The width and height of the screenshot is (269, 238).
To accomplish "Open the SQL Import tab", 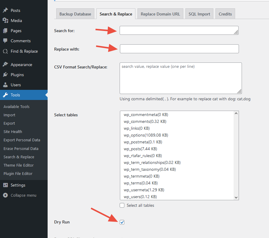I will point(199,14).
